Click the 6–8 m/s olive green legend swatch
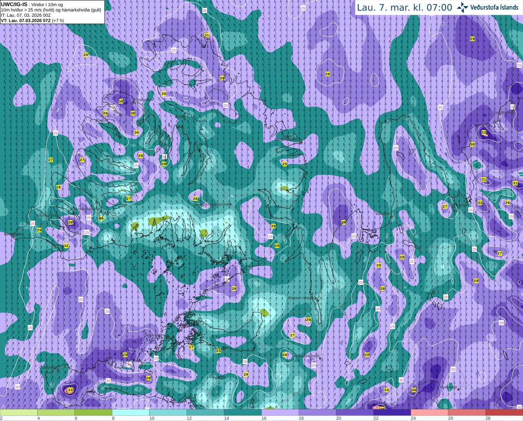The width and height of the screenshot is (523, 421). [x=93, y=412]
